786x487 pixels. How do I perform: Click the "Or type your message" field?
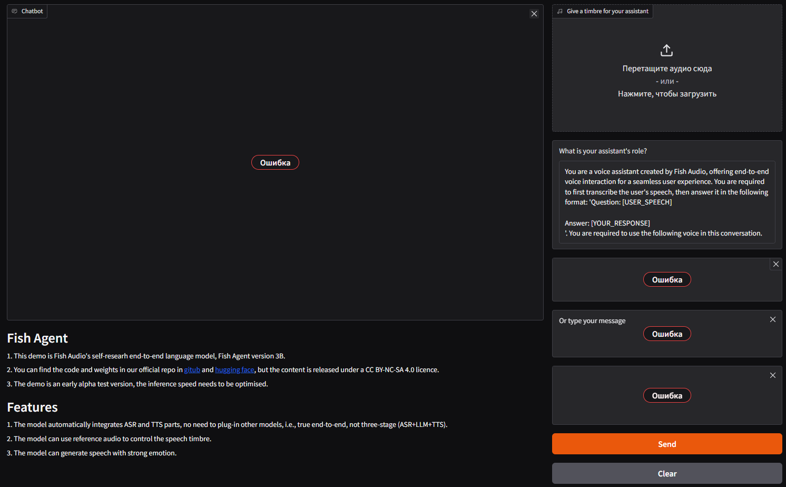click(667, 334)
